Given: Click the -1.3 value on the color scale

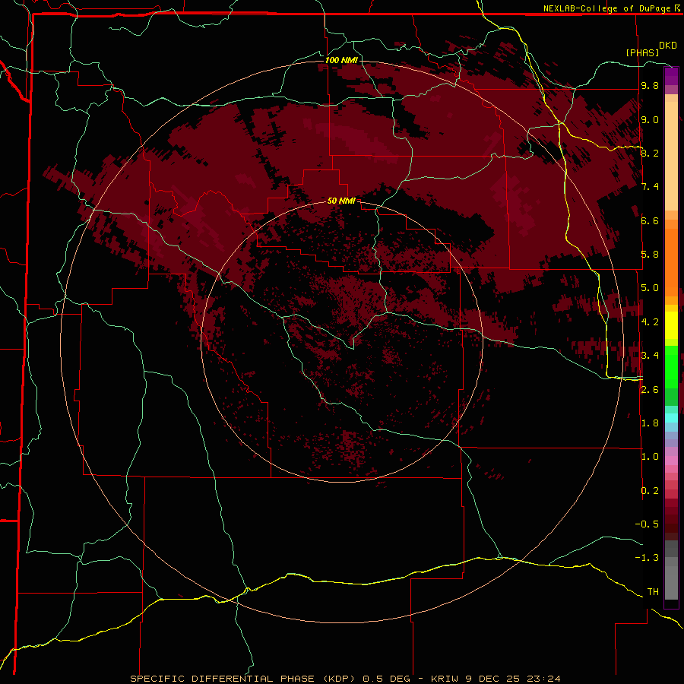Looking at the screenshot, I should (647, 558).
